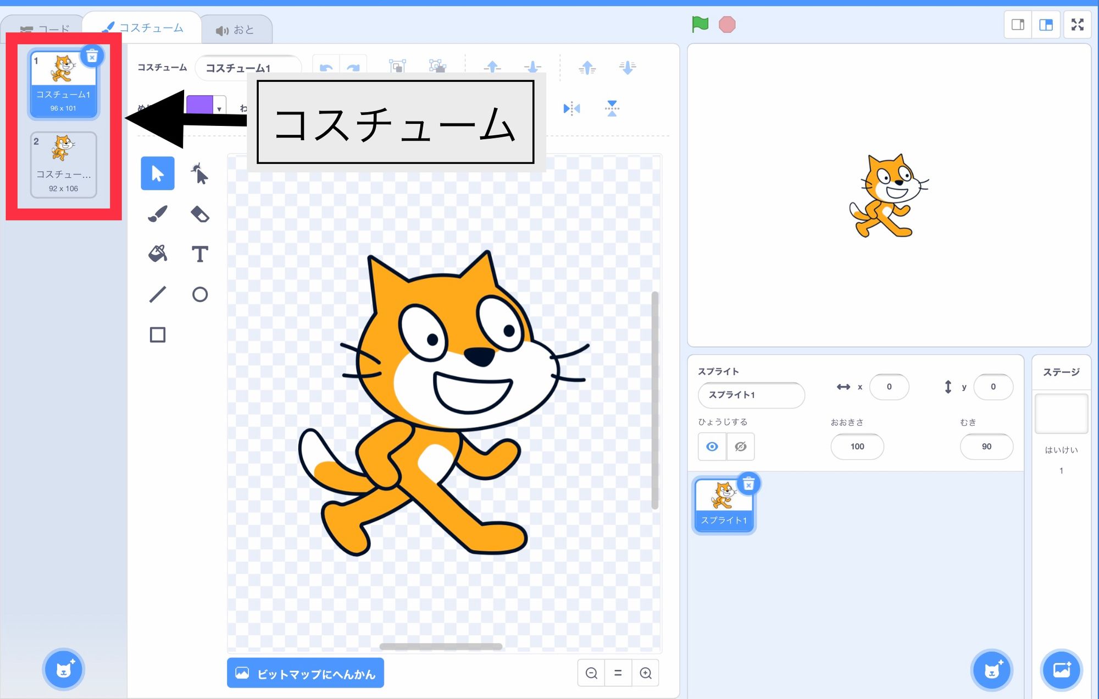
Task: Select the Text tool
Action: (200, 254)
